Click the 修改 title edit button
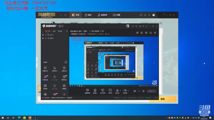214x120 pixels. click(85, 31)
